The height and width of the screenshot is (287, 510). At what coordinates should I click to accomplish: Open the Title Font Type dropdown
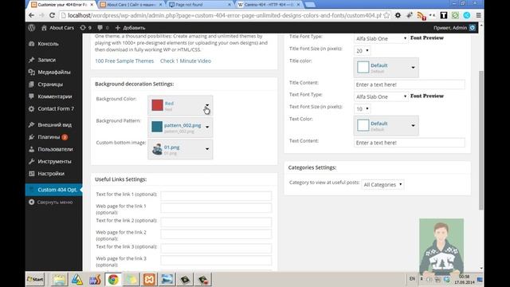pyautogui.click(x=381, y=38)
